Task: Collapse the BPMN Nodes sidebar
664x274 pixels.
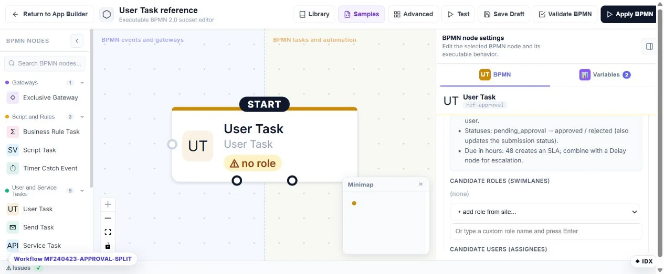Action: coord(77,41)
